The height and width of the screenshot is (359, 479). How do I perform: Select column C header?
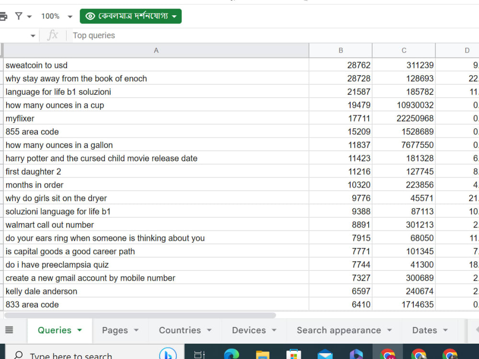(x=404, y=50)
